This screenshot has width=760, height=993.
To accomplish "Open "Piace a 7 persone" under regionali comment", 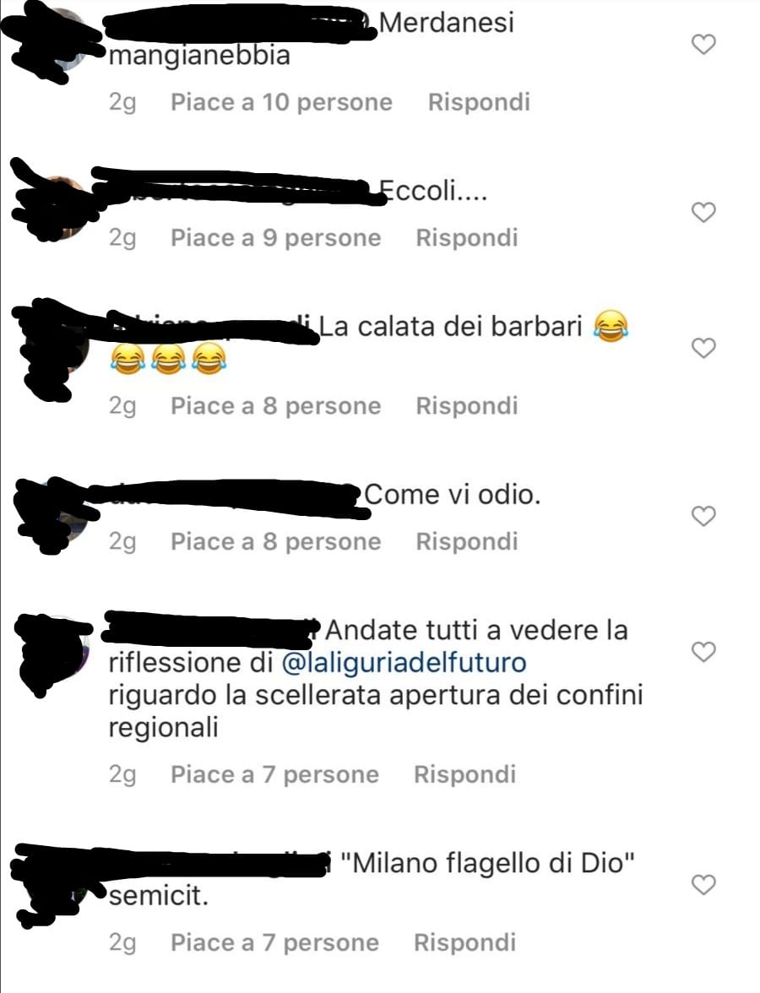I will coord(275,774).
